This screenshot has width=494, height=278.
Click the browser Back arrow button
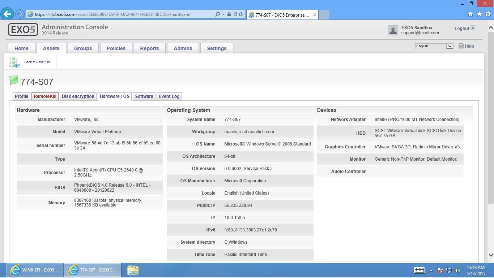[8, 14]
